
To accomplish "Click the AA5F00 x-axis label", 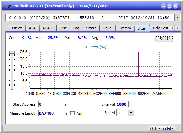I will [x=159, y=94].
